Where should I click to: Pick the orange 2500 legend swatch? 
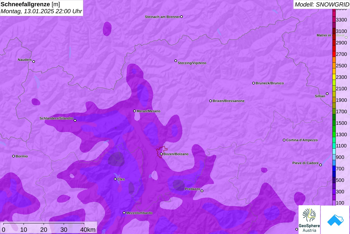tap(334, 66)
